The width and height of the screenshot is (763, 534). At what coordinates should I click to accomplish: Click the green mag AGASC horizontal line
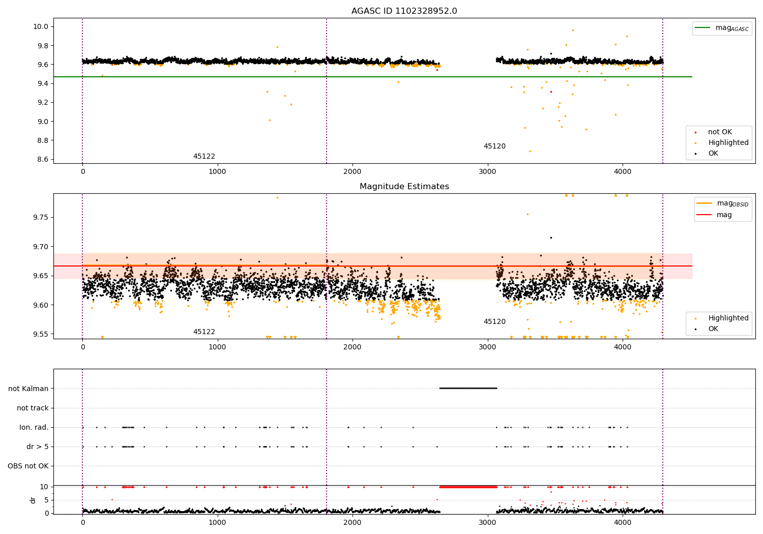tap(373, 77)
